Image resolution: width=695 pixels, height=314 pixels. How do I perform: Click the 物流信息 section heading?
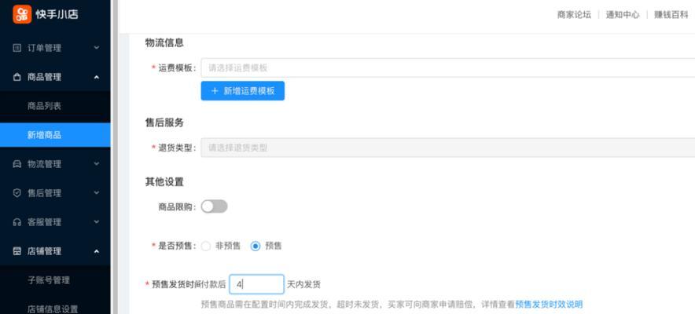click(x=164, y=43)
